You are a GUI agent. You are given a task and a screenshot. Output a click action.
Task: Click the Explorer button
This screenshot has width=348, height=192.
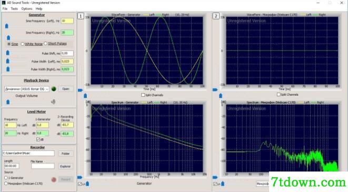[65, 166]
